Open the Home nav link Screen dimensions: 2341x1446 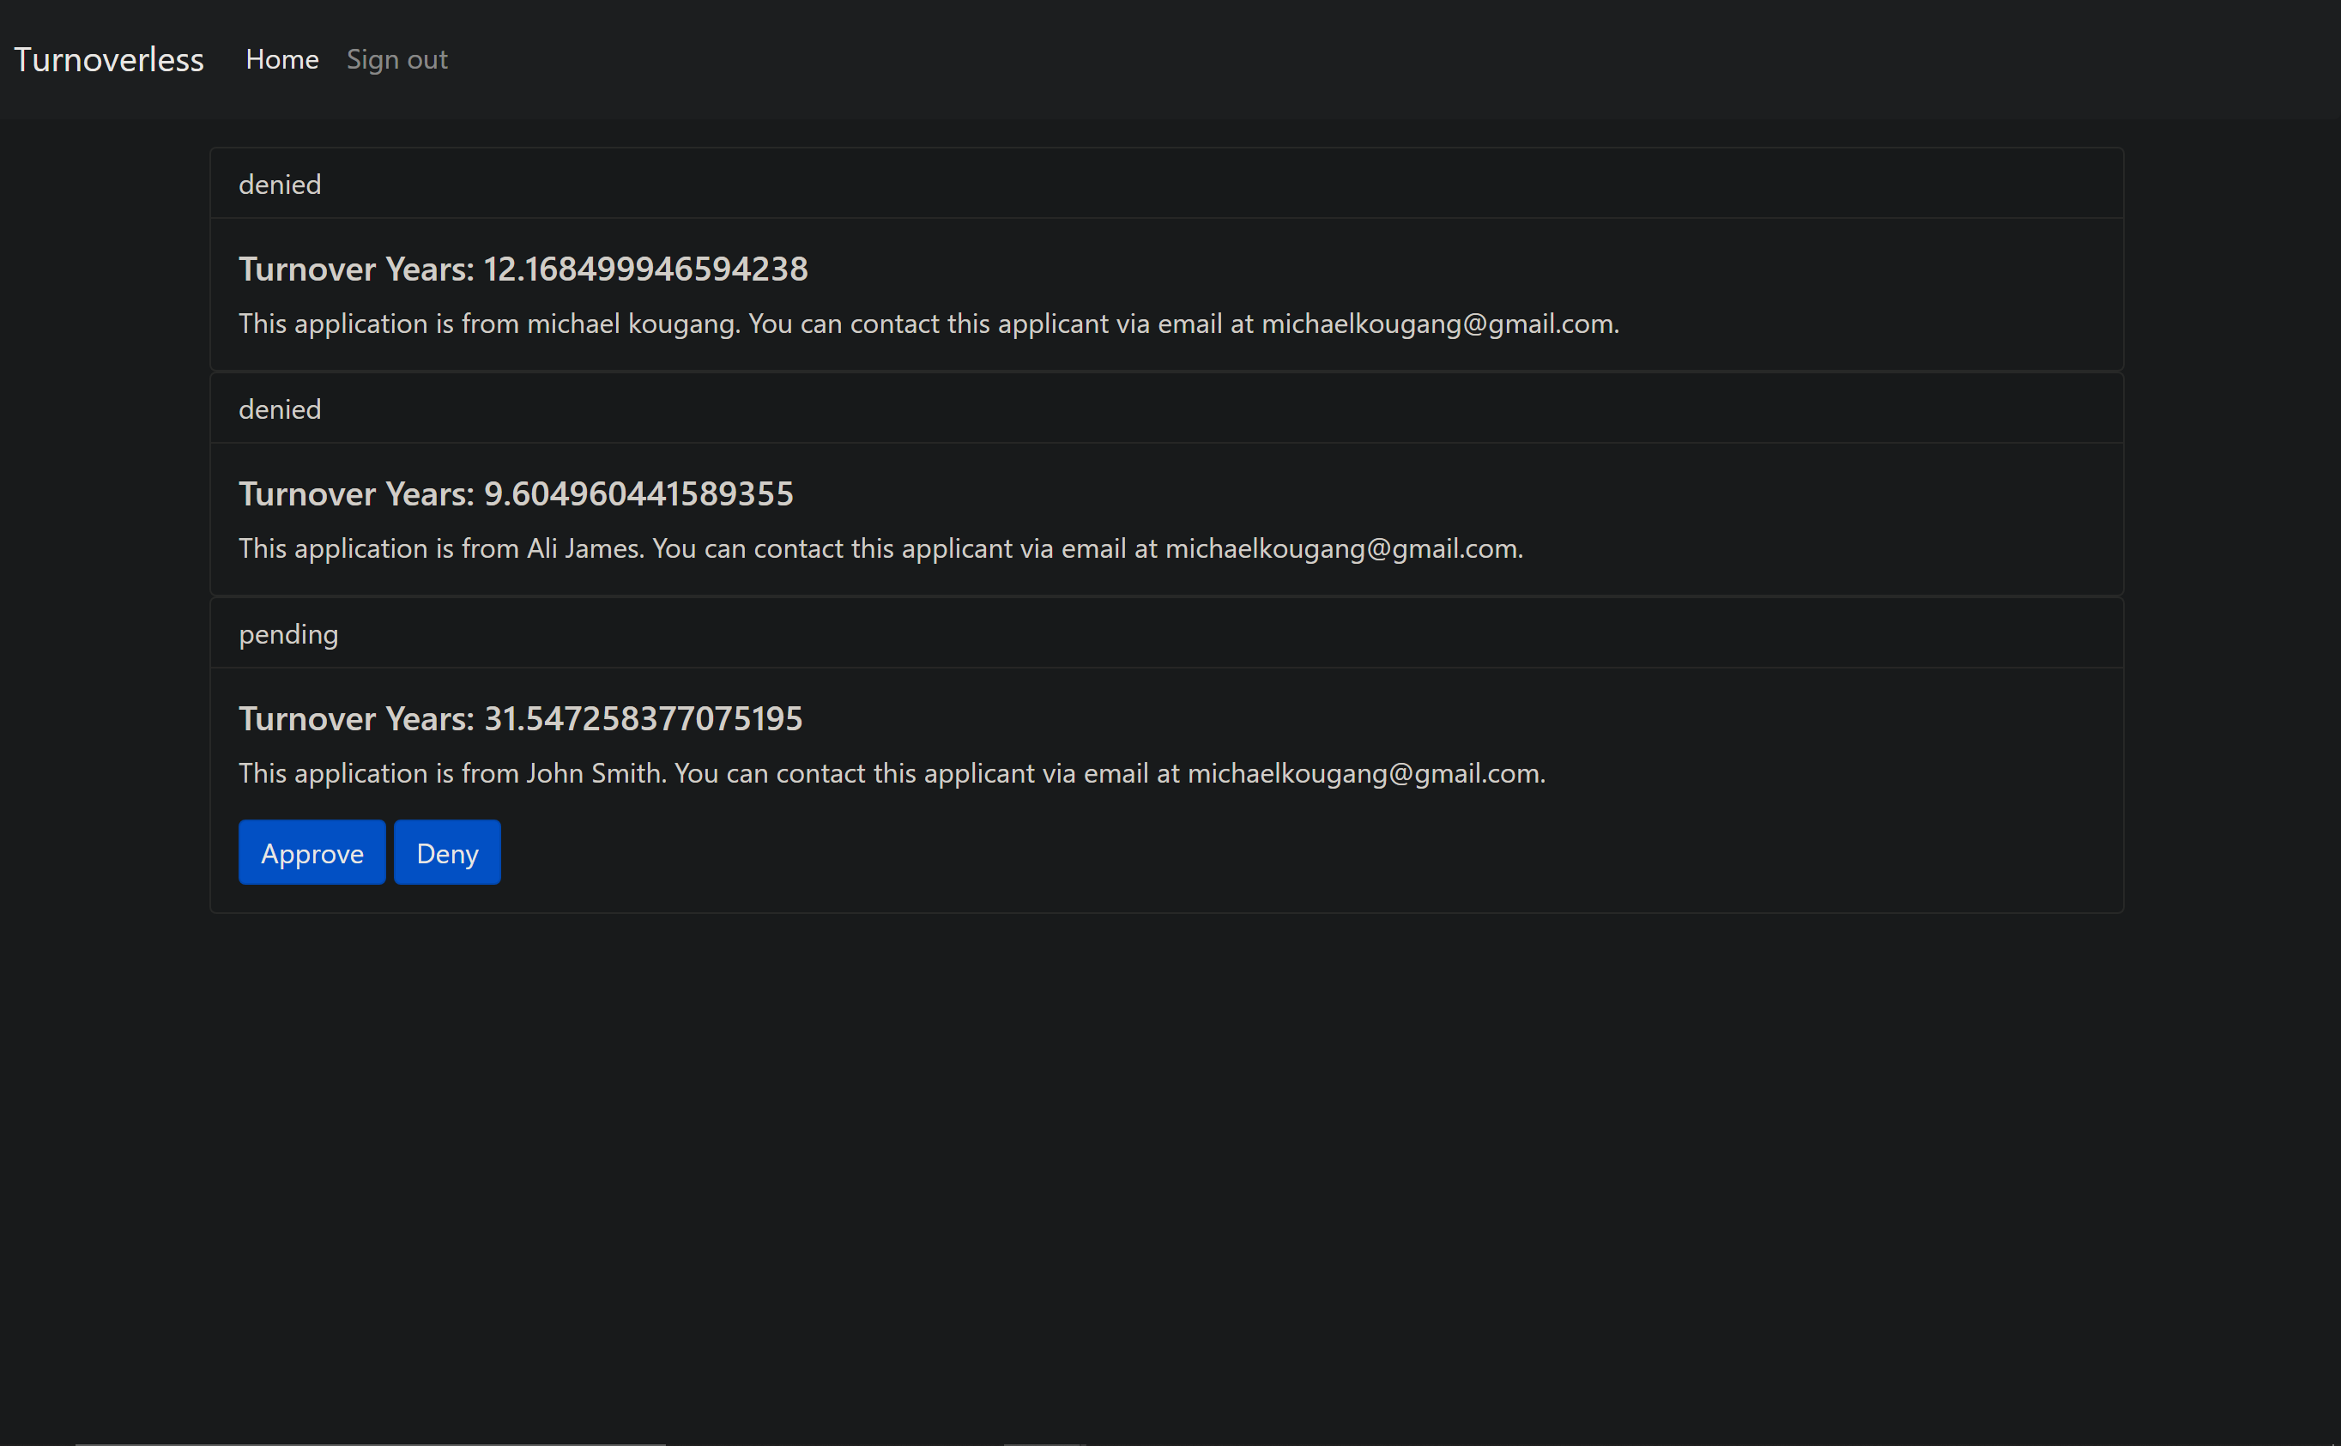click(x=281, y=59)
